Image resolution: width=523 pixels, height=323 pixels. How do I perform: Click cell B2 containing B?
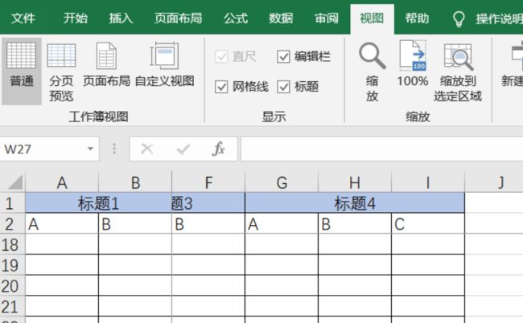tap(135, 223)
